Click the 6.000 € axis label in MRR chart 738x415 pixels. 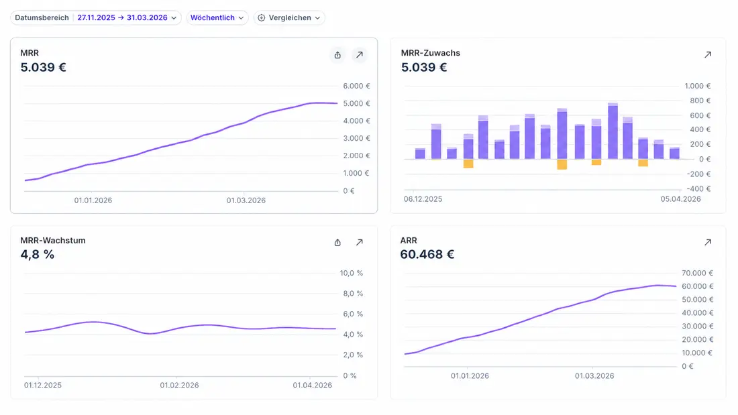coord(356,86)
